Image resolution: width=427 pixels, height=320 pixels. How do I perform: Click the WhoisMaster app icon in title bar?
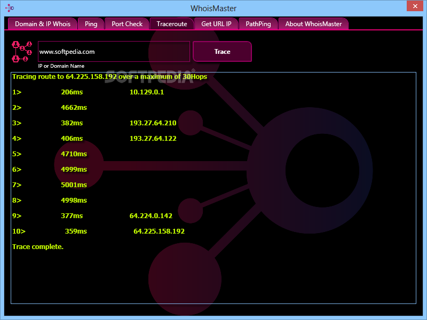10,8
